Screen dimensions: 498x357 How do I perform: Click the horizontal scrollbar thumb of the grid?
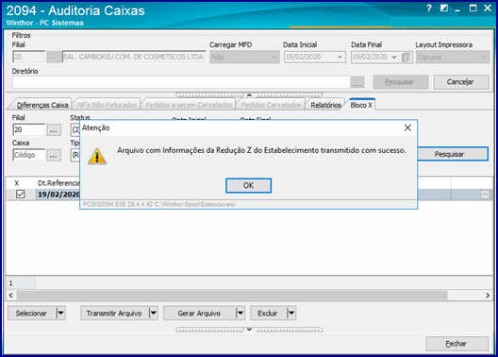point(232,296)
